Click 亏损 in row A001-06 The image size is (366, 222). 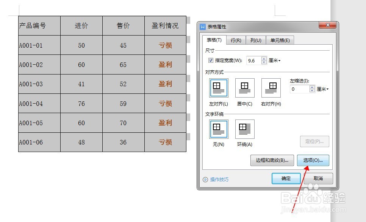click(x=165, y=142)
